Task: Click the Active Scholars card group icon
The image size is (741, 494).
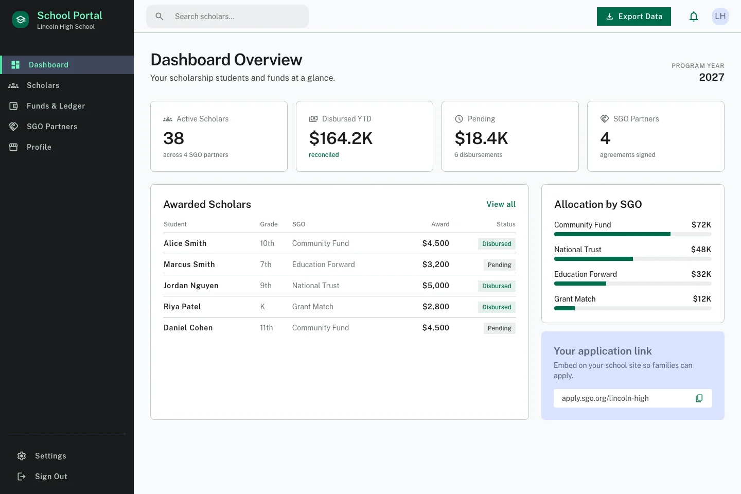Action: tap(168, 119)
